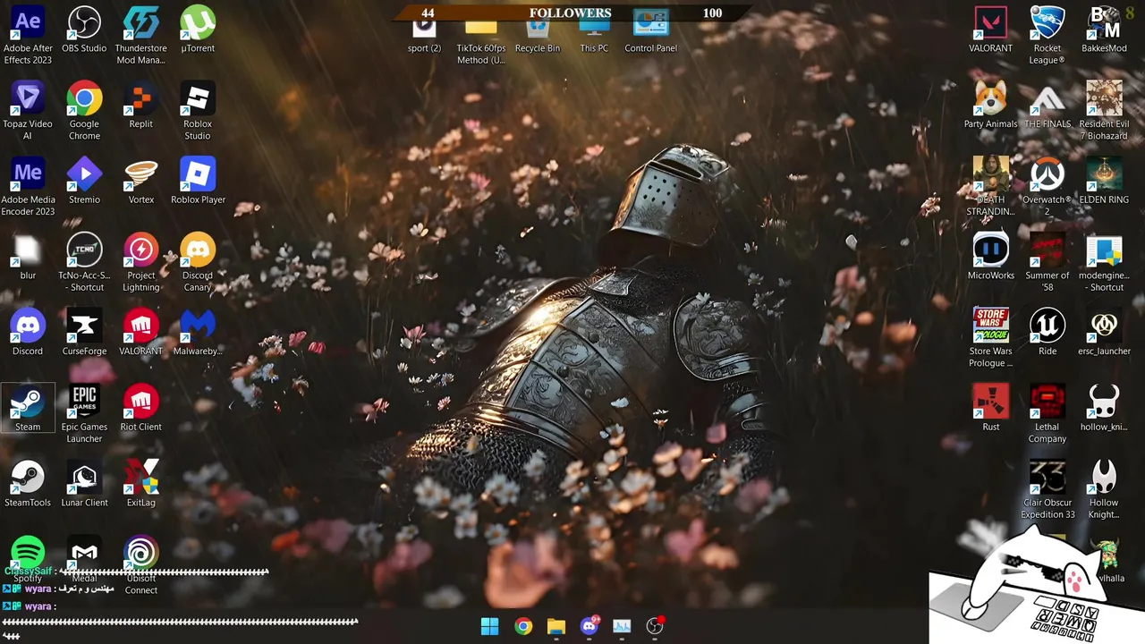Launch Project Lightning shortcut

140,263
